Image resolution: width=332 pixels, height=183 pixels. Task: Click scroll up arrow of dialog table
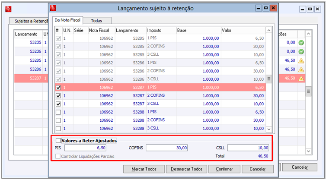tap(269, 31)
